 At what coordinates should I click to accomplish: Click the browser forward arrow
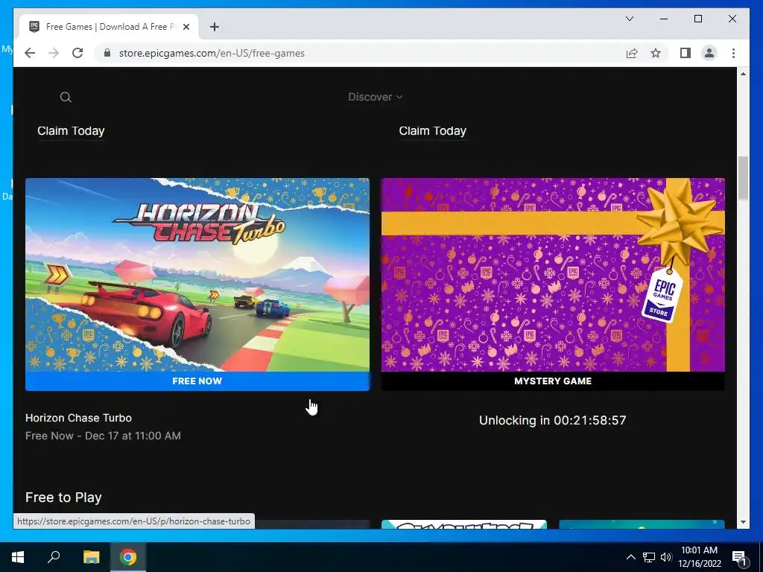(54, 53)
